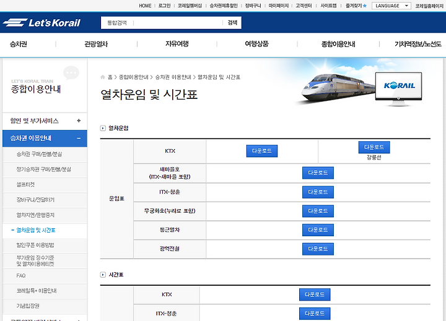The height and width of the screenshot is (321, 446).
Task: Open the 관광열차 main menu
Action: 96,44
